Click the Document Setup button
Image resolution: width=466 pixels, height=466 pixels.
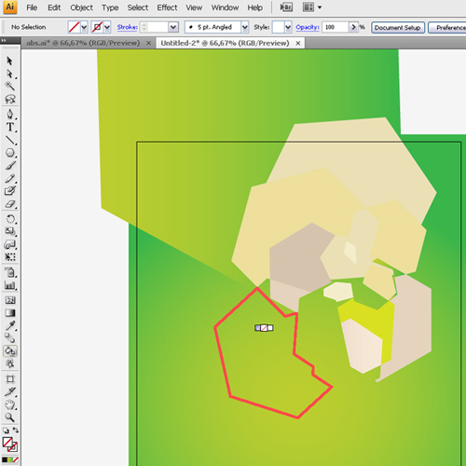pos(398,28)
